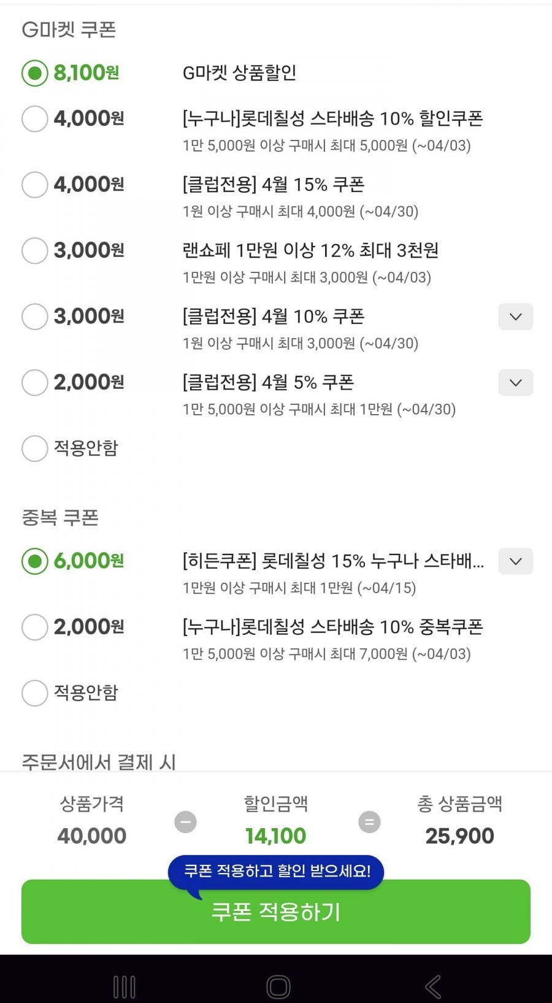Tap the 총 상품금액 25,900 total
552x1003 pixels.
pyautogui.click(x=459, y=836)
